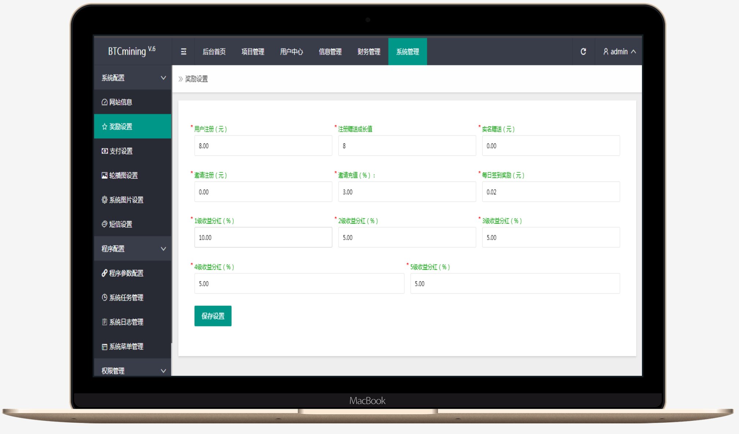
Task: Focus the 1级收益分红 input field
Action: [263, 237]
